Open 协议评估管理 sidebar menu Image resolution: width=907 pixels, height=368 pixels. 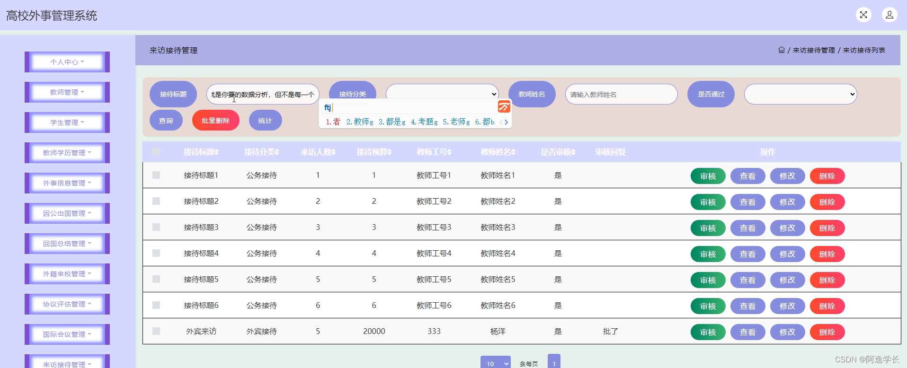pyautogui.click(x=67, y=304)
